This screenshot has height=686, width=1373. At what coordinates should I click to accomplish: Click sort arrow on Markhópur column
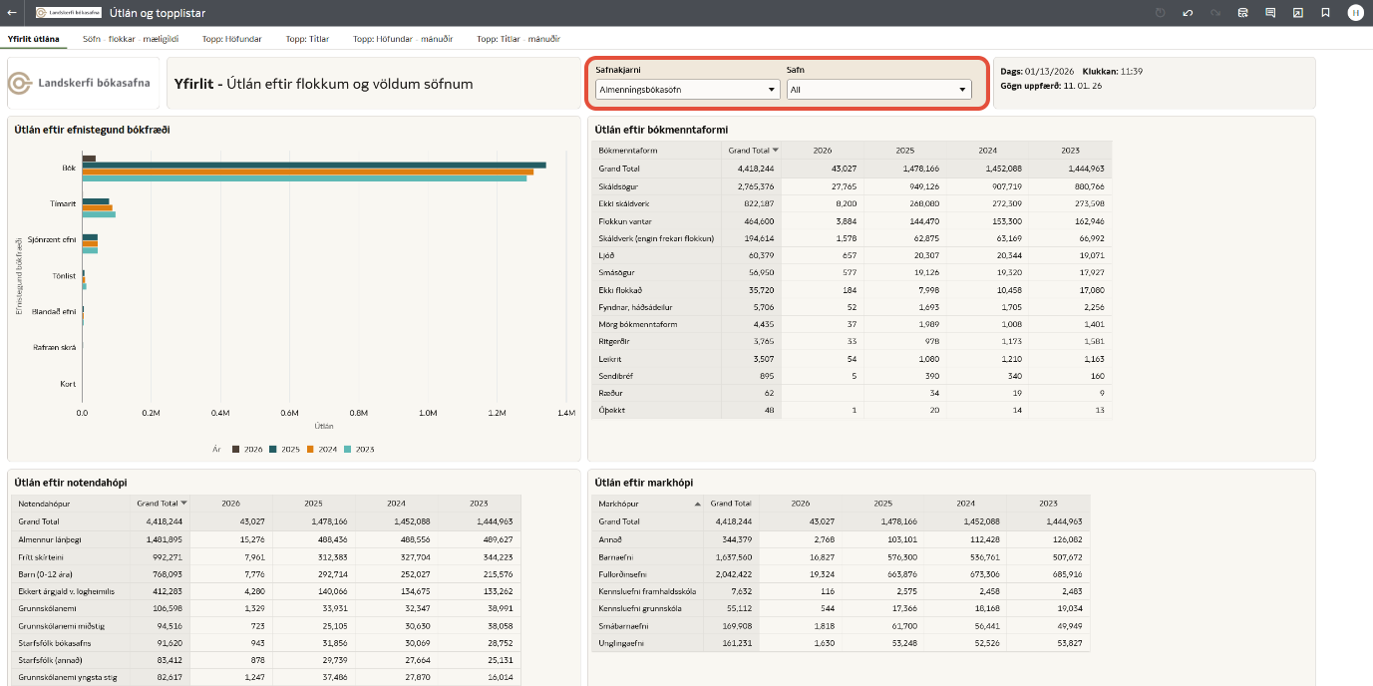[697, 505]
